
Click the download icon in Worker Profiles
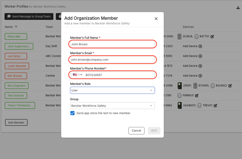[x=238, y=7]
